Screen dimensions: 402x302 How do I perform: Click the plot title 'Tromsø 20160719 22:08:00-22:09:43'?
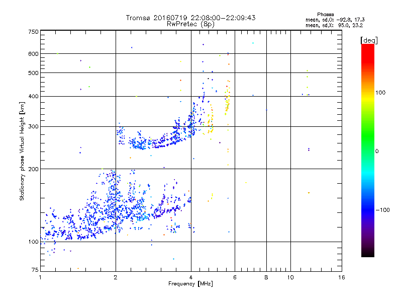pyautogui.click(x=190, y=18)
